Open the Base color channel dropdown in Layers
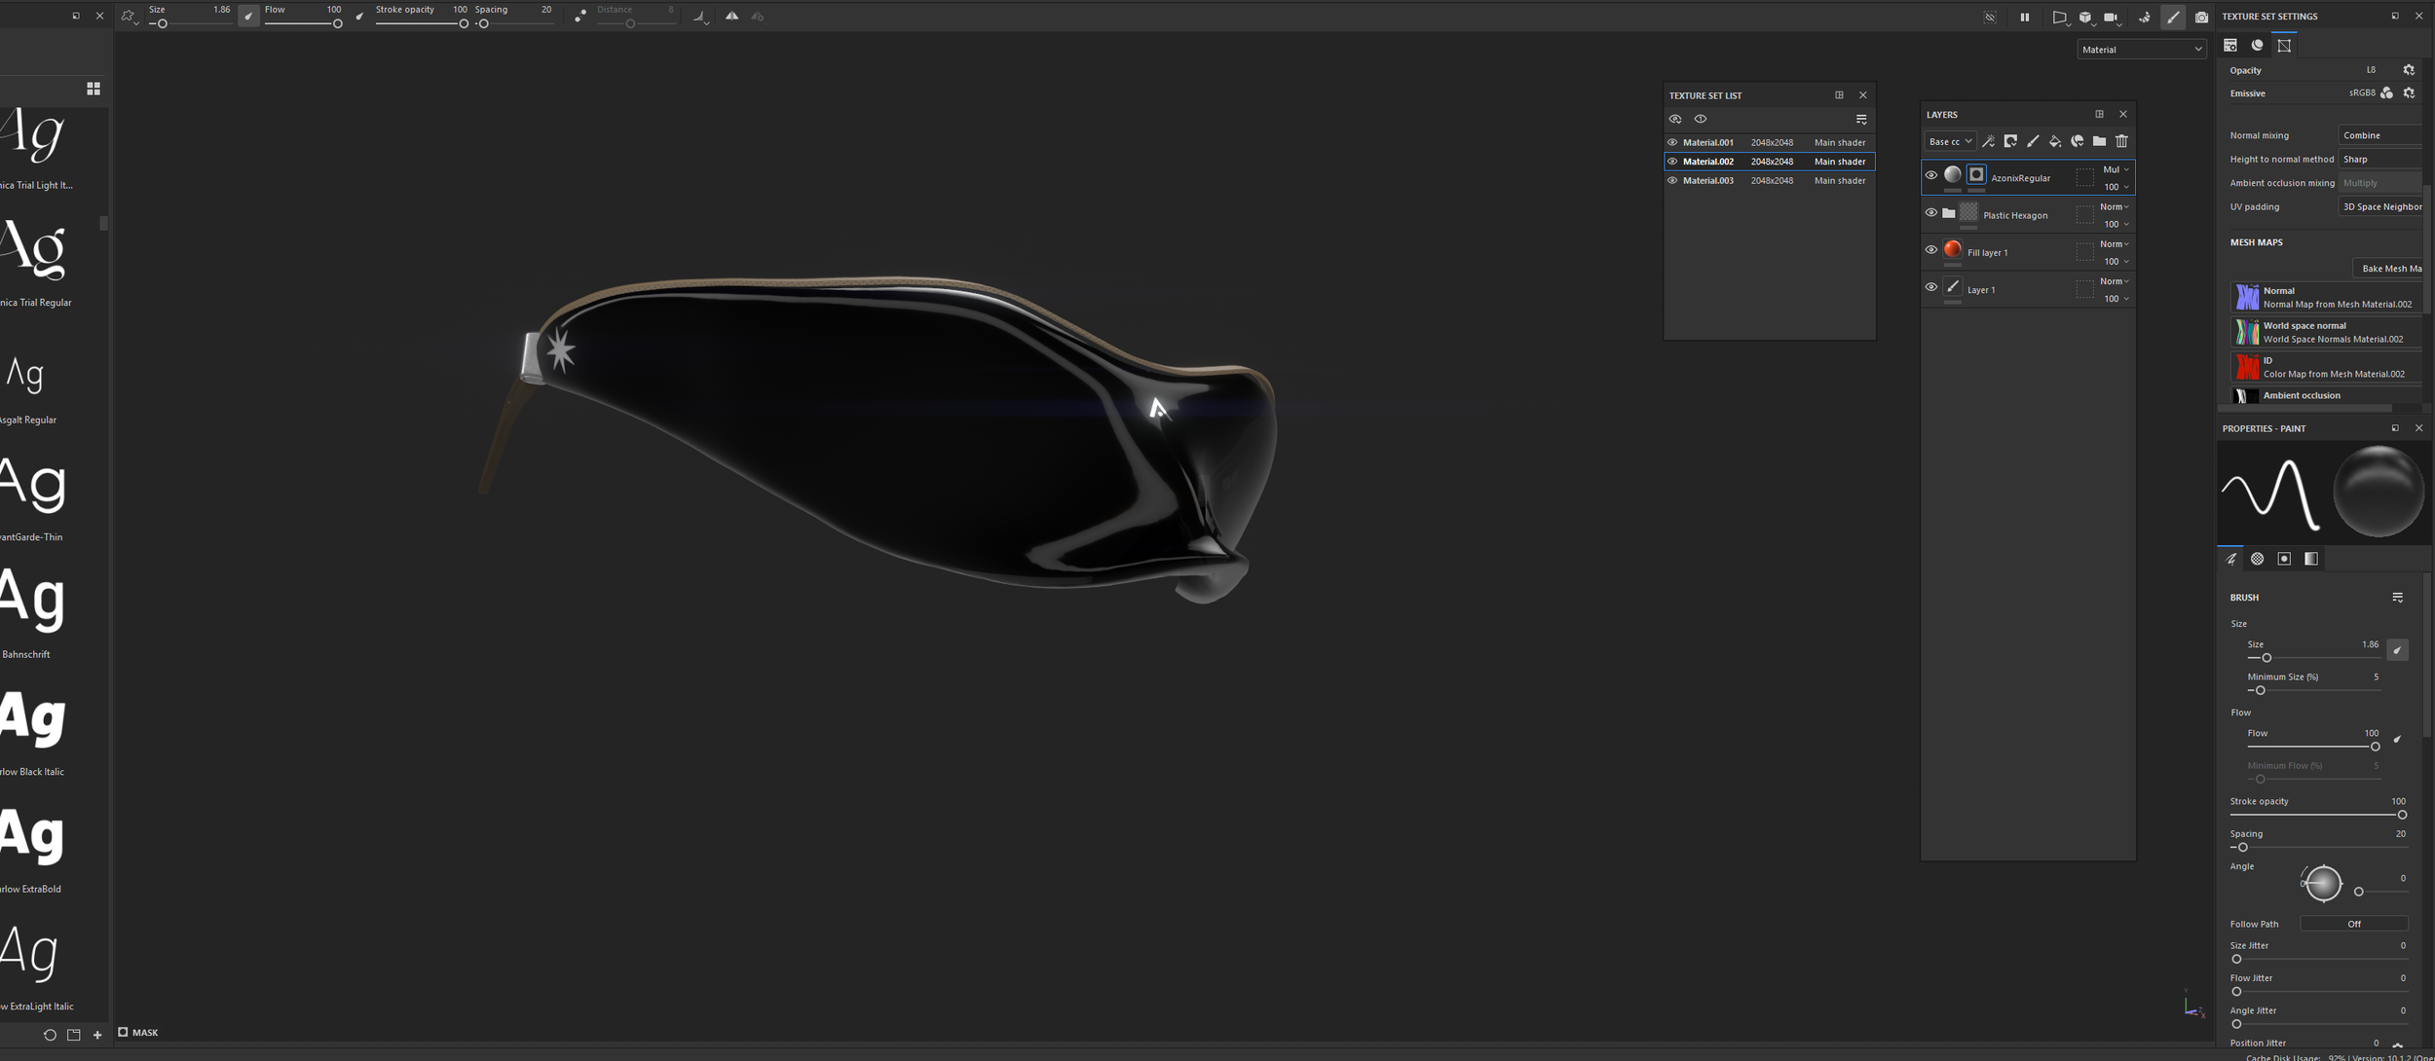This screenshot has width=2435, height=1061. (x=1949, y=142)
